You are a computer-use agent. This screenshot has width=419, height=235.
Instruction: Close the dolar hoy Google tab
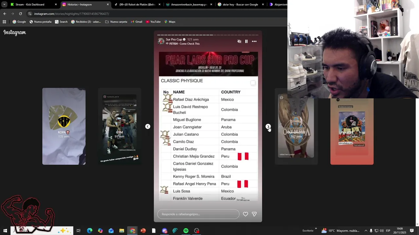click(263, 5)
